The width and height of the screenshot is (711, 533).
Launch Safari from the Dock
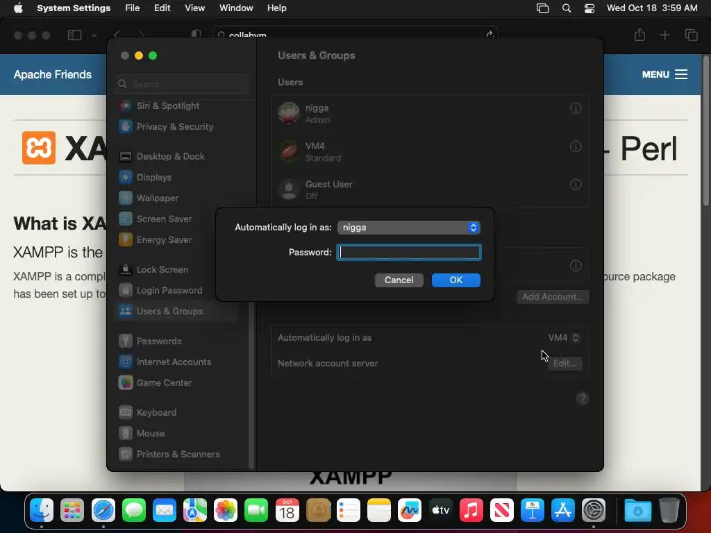click(x=103, y=510)
